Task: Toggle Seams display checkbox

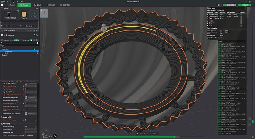Action: tap(241, 26)
